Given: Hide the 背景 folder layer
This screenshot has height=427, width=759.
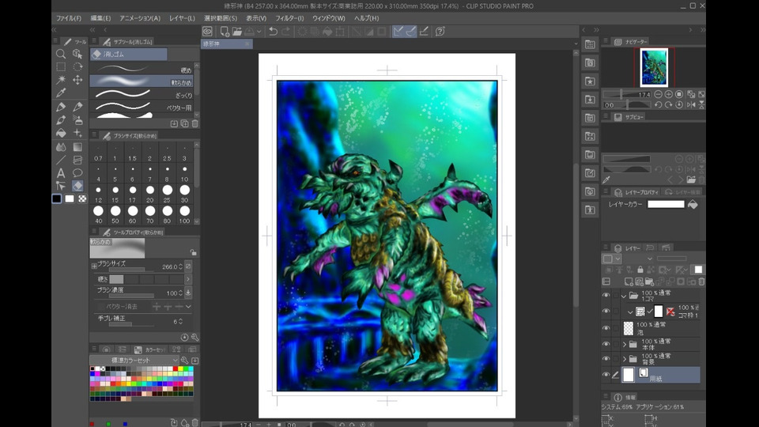Looking at the screenshot, I should tap(606, 359).
